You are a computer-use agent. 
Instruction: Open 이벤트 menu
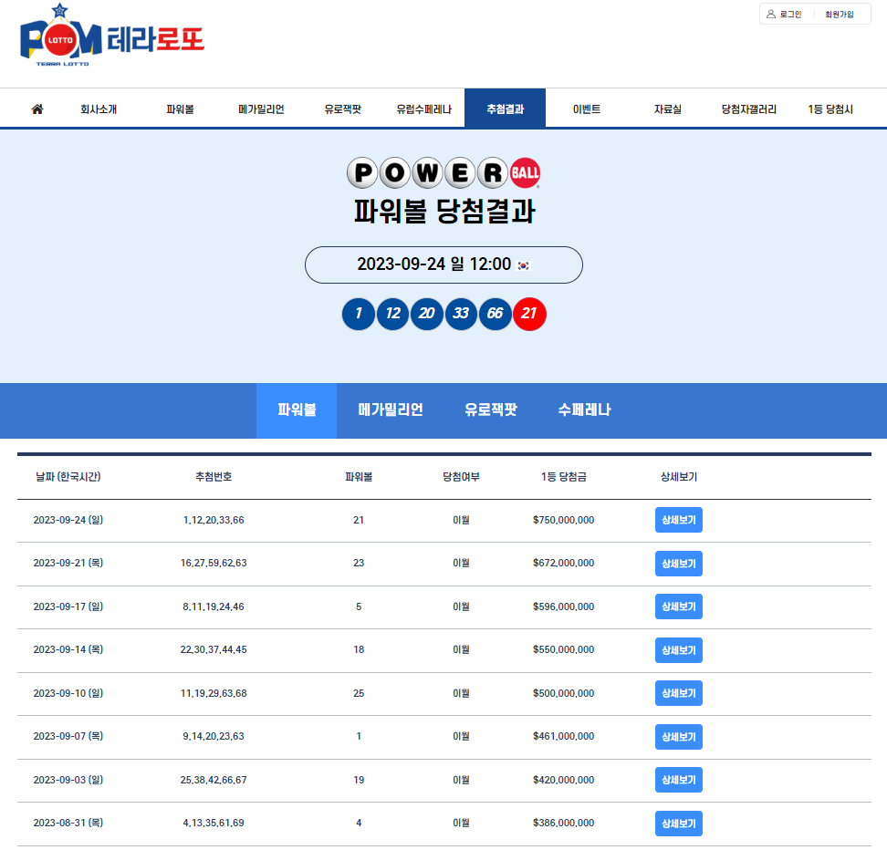[587, 109]
